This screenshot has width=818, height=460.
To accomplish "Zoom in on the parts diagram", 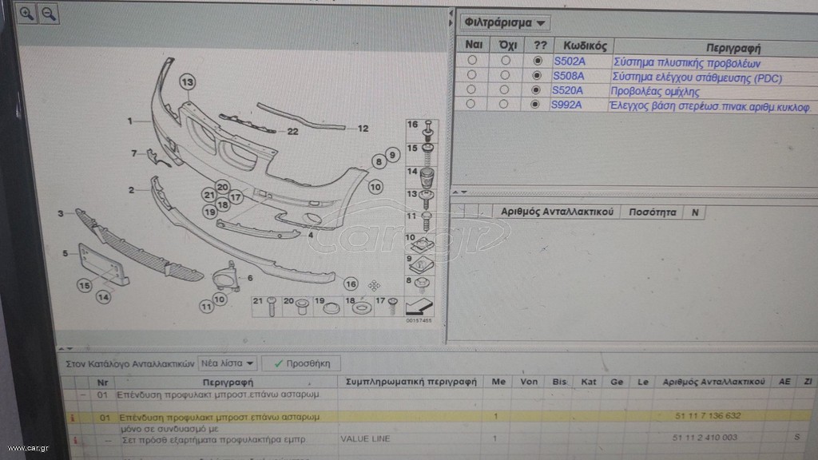I will pos(26,13).
